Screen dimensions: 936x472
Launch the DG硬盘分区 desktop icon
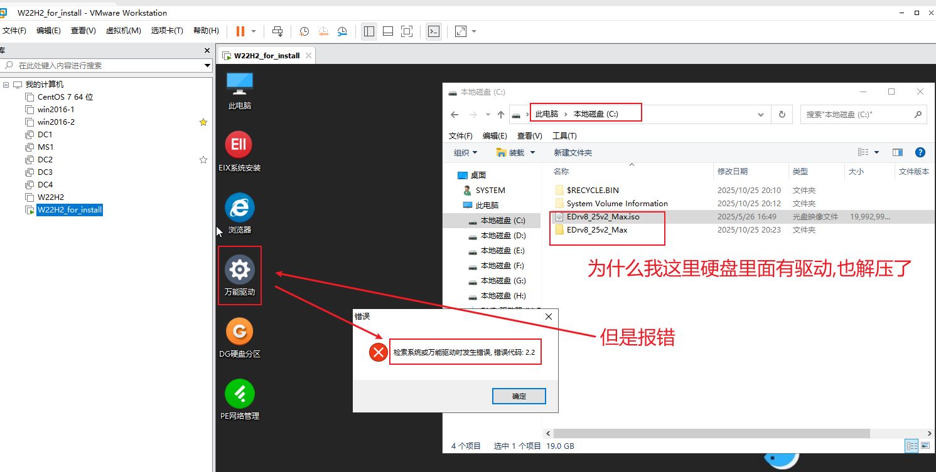tap(240, 338)
